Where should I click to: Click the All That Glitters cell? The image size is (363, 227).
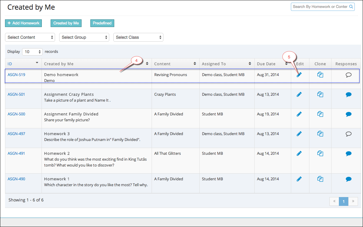pos(168,153)
